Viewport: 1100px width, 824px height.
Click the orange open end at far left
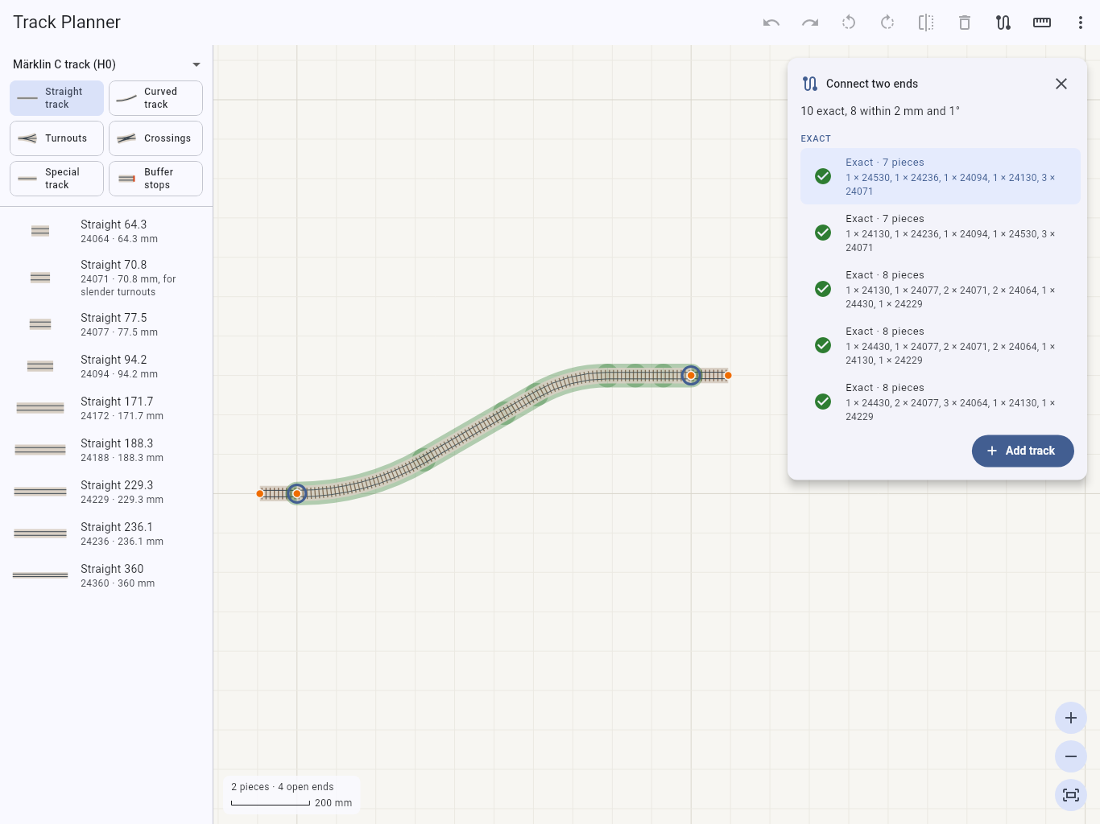[260, 493]
